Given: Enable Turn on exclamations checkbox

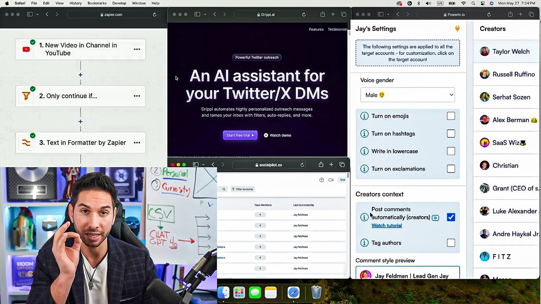Looking at the screenshot, I should click(x=451, y=169).
